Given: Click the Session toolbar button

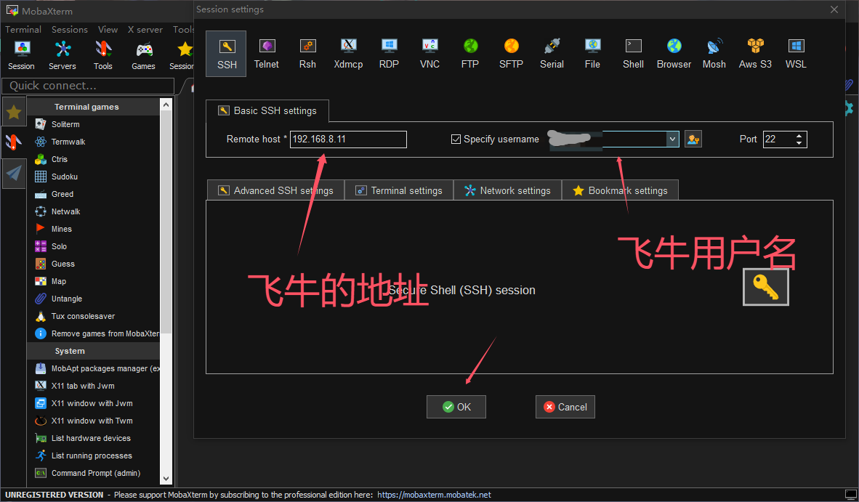Looking at the screenshot, I should point(21,55).
